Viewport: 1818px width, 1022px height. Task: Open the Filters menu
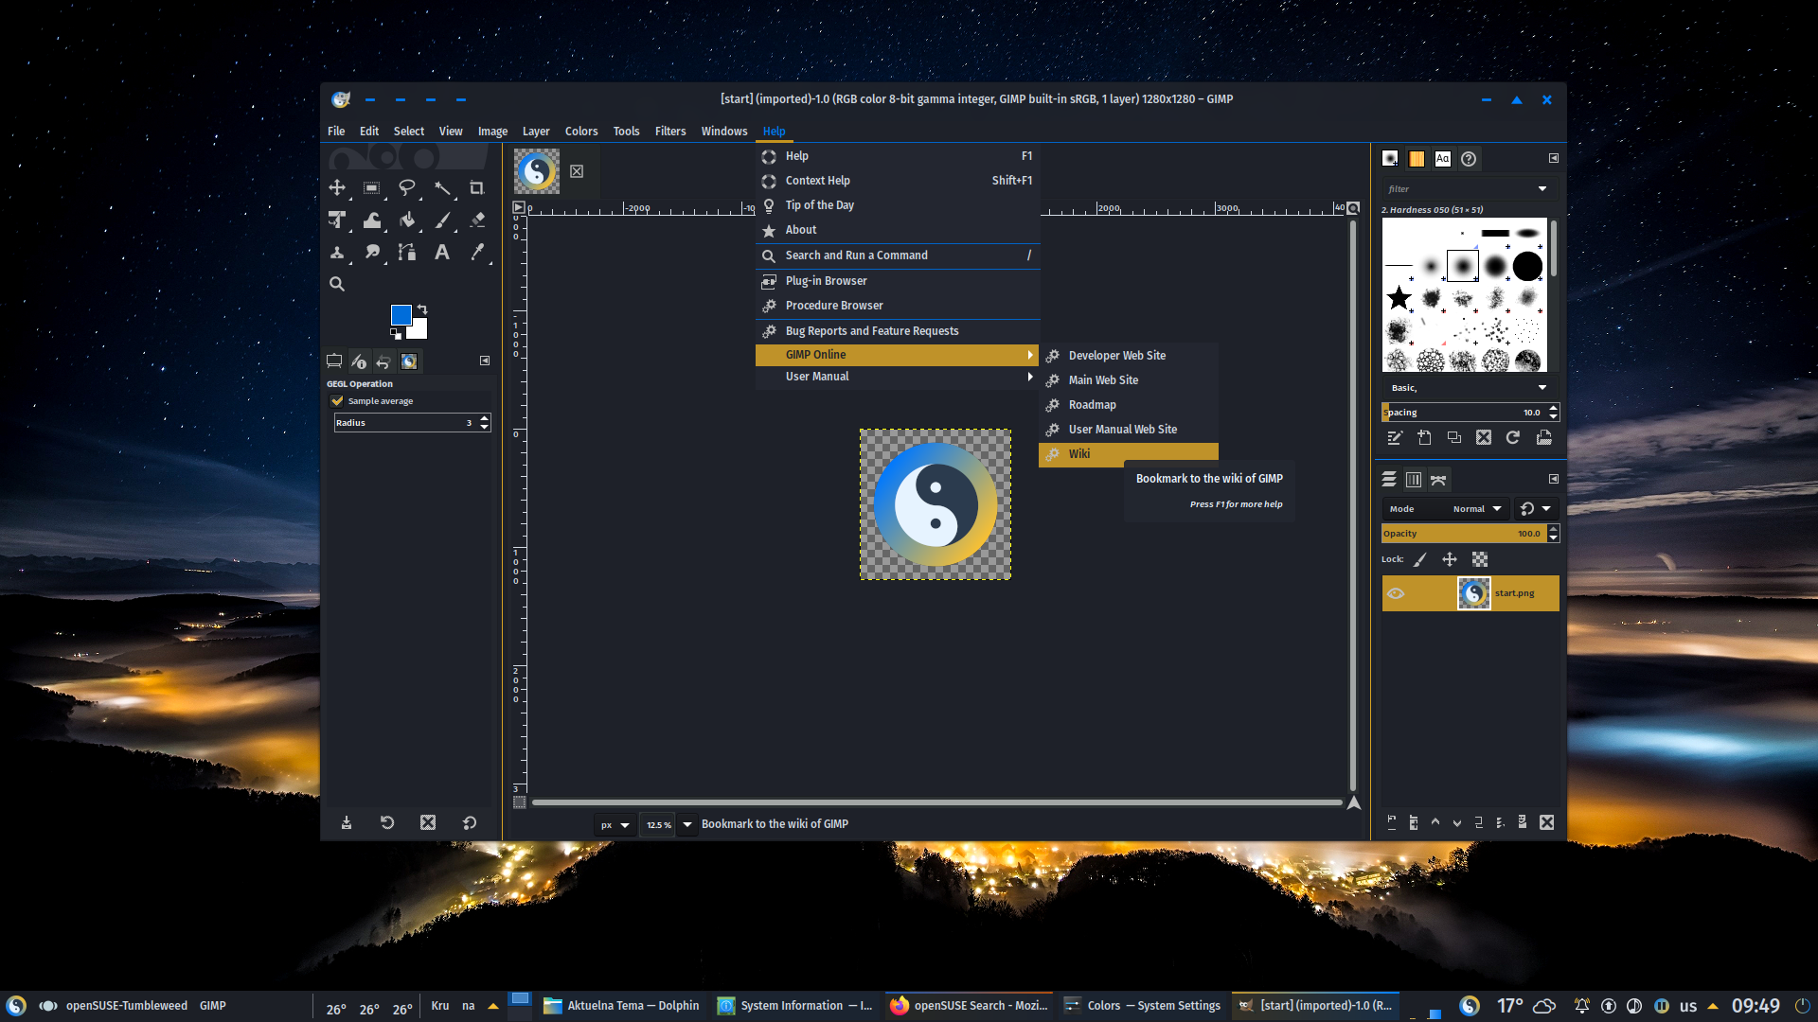coord(670,132)
